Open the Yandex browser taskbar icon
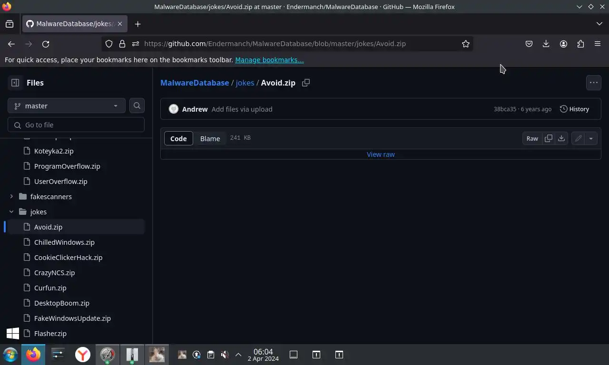609x365 pixels. click(83, 355)
